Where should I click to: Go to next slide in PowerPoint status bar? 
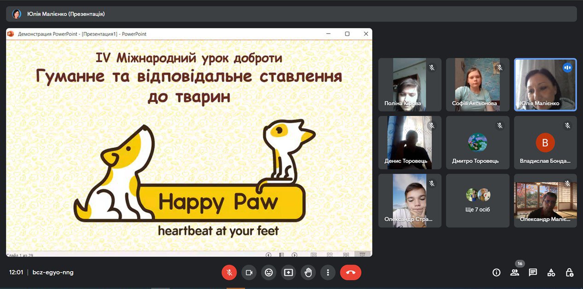[x=294, y=254]
